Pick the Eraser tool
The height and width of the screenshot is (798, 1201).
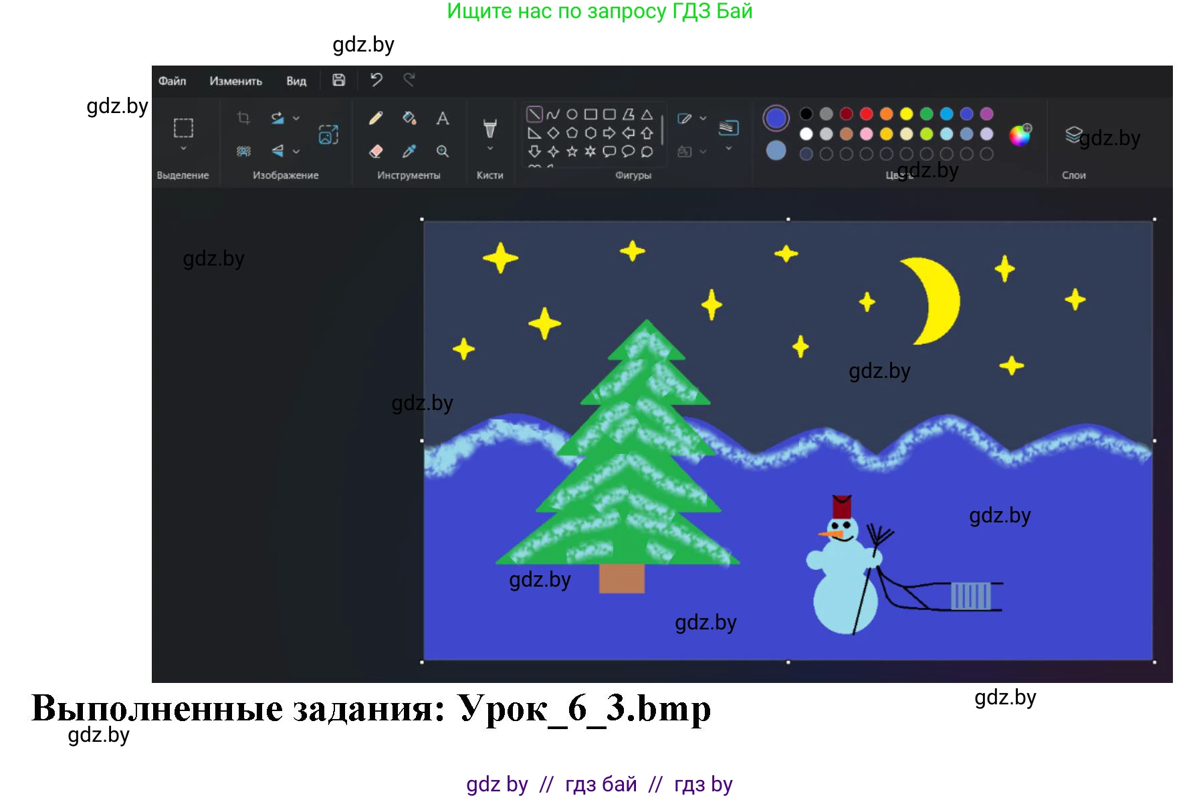(376, 152)
